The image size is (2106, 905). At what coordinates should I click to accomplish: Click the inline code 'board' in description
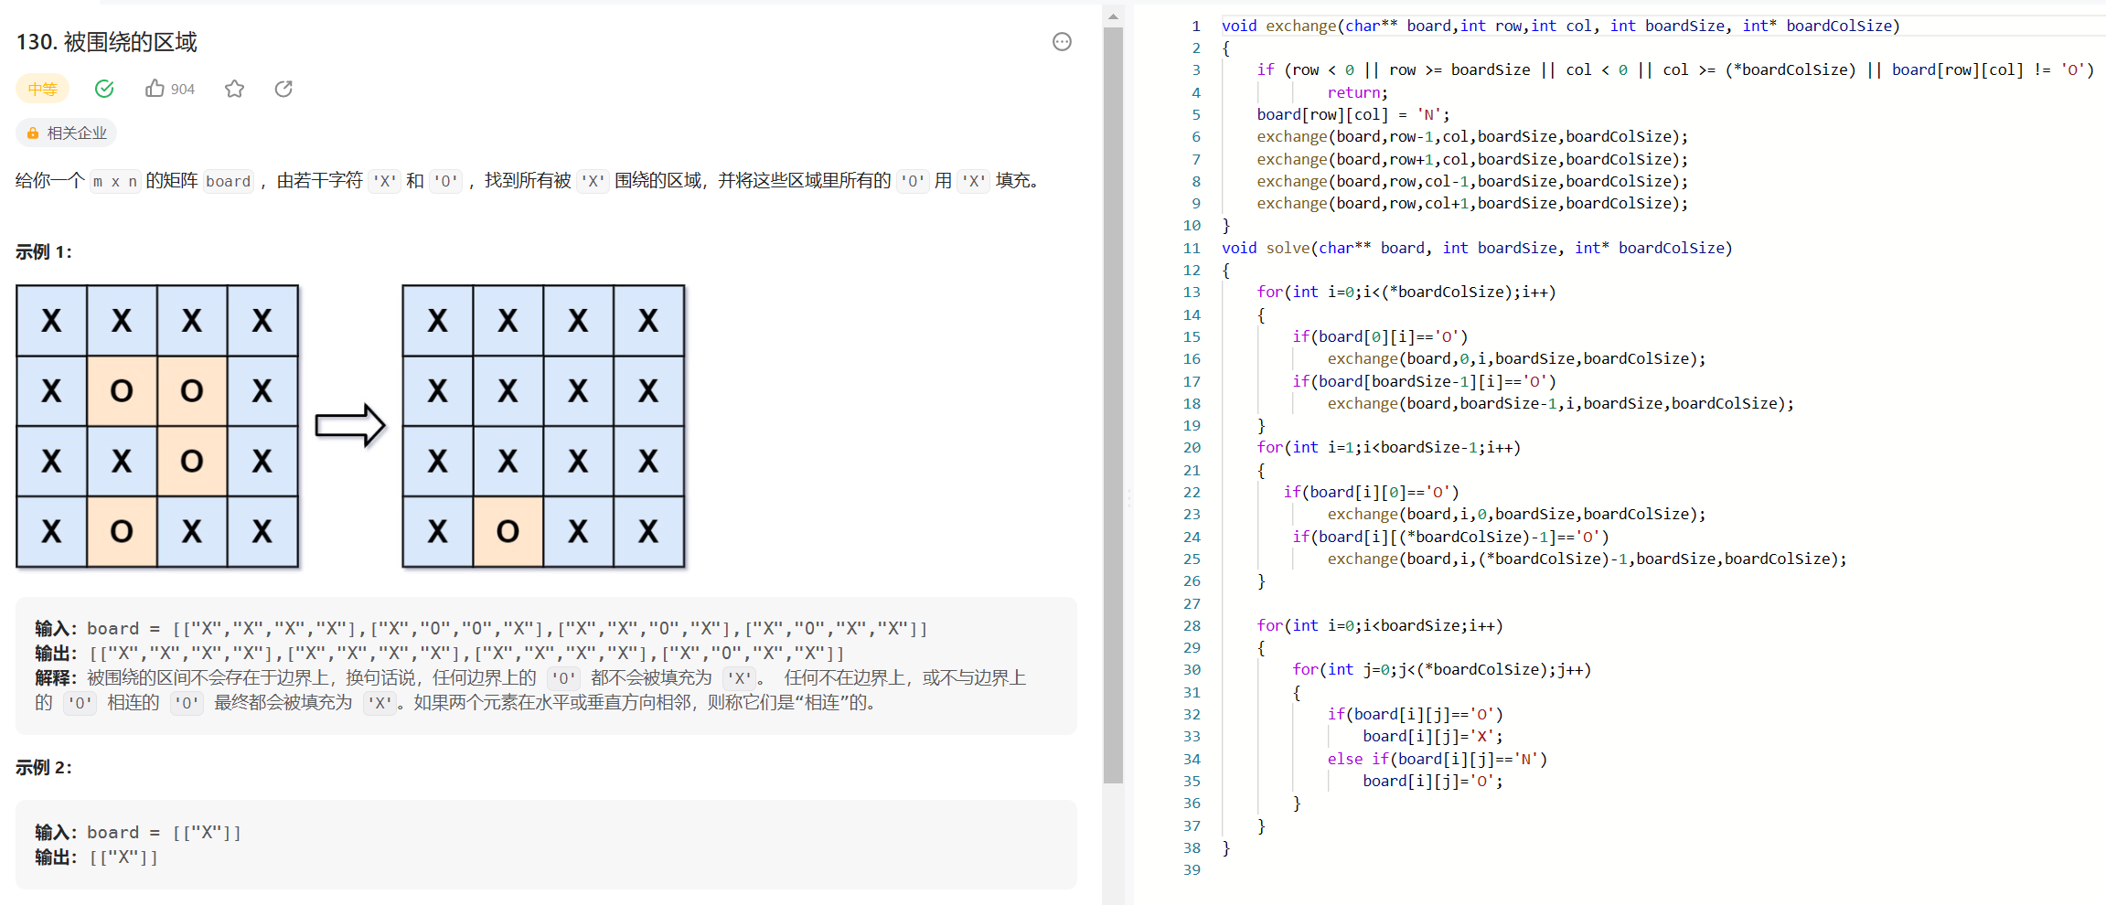[229, 181]
